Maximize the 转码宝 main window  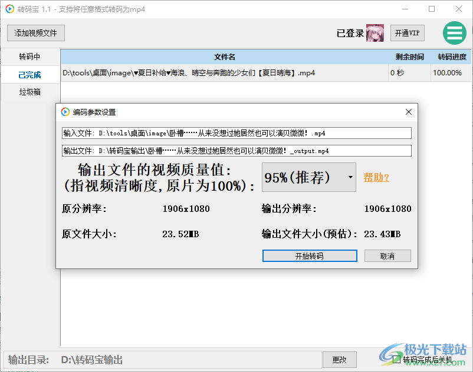[432, 9]
